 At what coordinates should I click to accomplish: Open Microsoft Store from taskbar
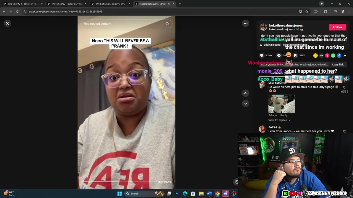point(193,194)
